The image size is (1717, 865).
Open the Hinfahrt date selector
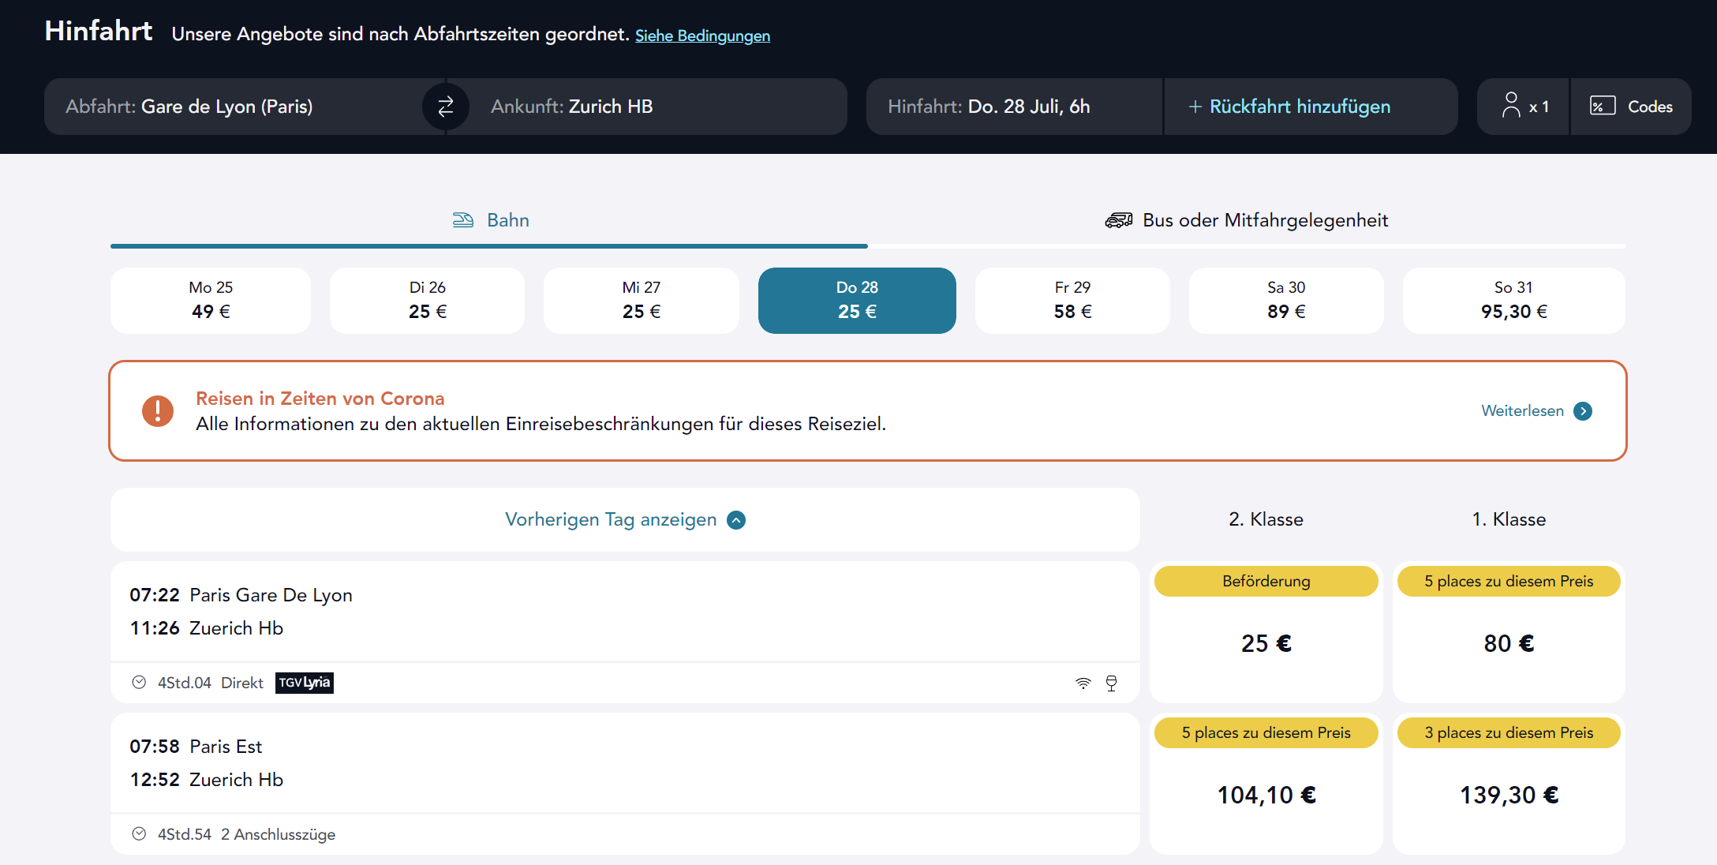1013,107
